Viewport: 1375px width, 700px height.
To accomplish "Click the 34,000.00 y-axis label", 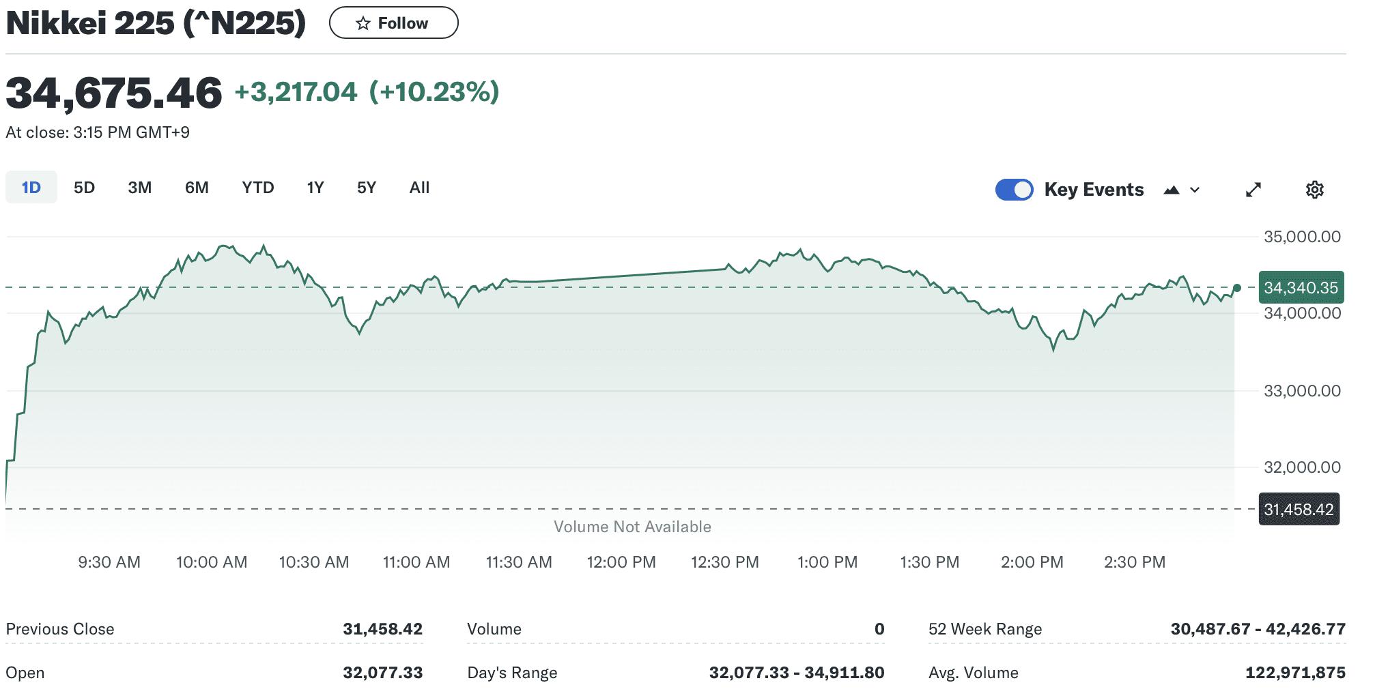I will pyautogui.click(x=1302, y=313).
